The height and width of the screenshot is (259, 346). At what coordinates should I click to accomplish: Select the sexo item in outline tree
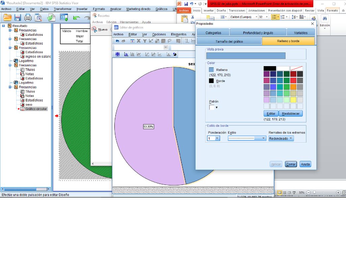(29, 105)
